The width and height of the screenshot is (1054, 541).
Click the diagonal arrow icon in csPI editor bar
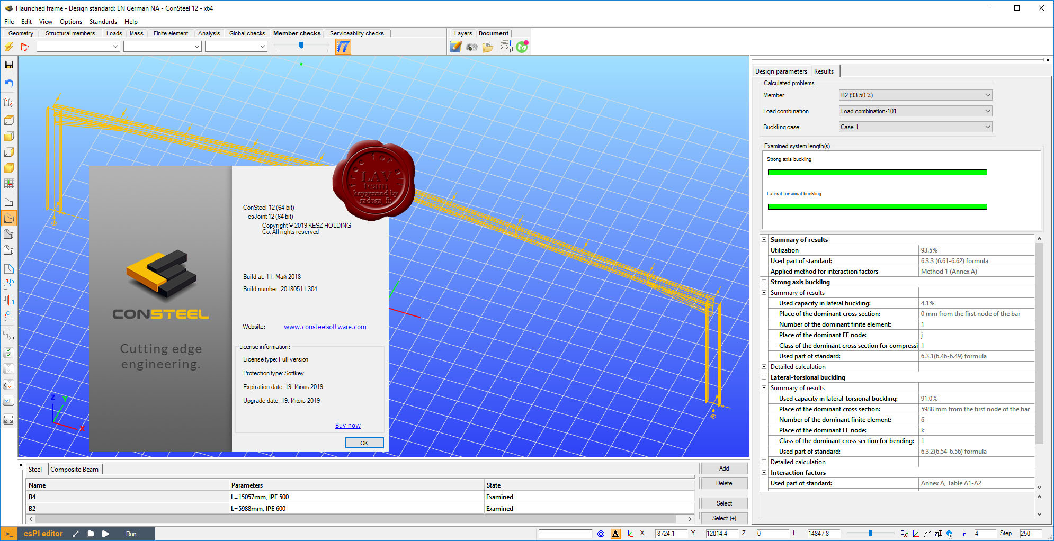(x=76, y=534)
